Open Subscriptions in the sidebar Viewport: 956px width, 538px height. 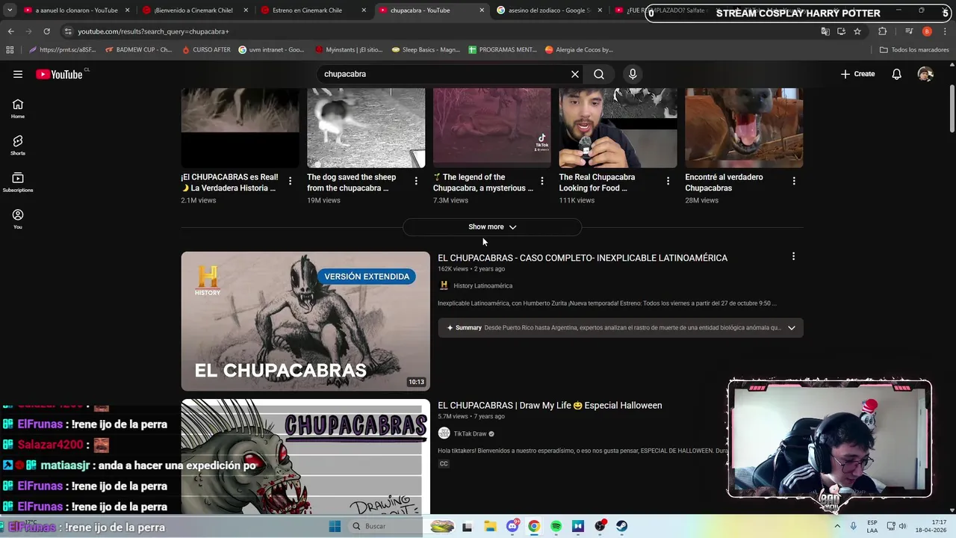pyautogui.click(x=18, y=183)
